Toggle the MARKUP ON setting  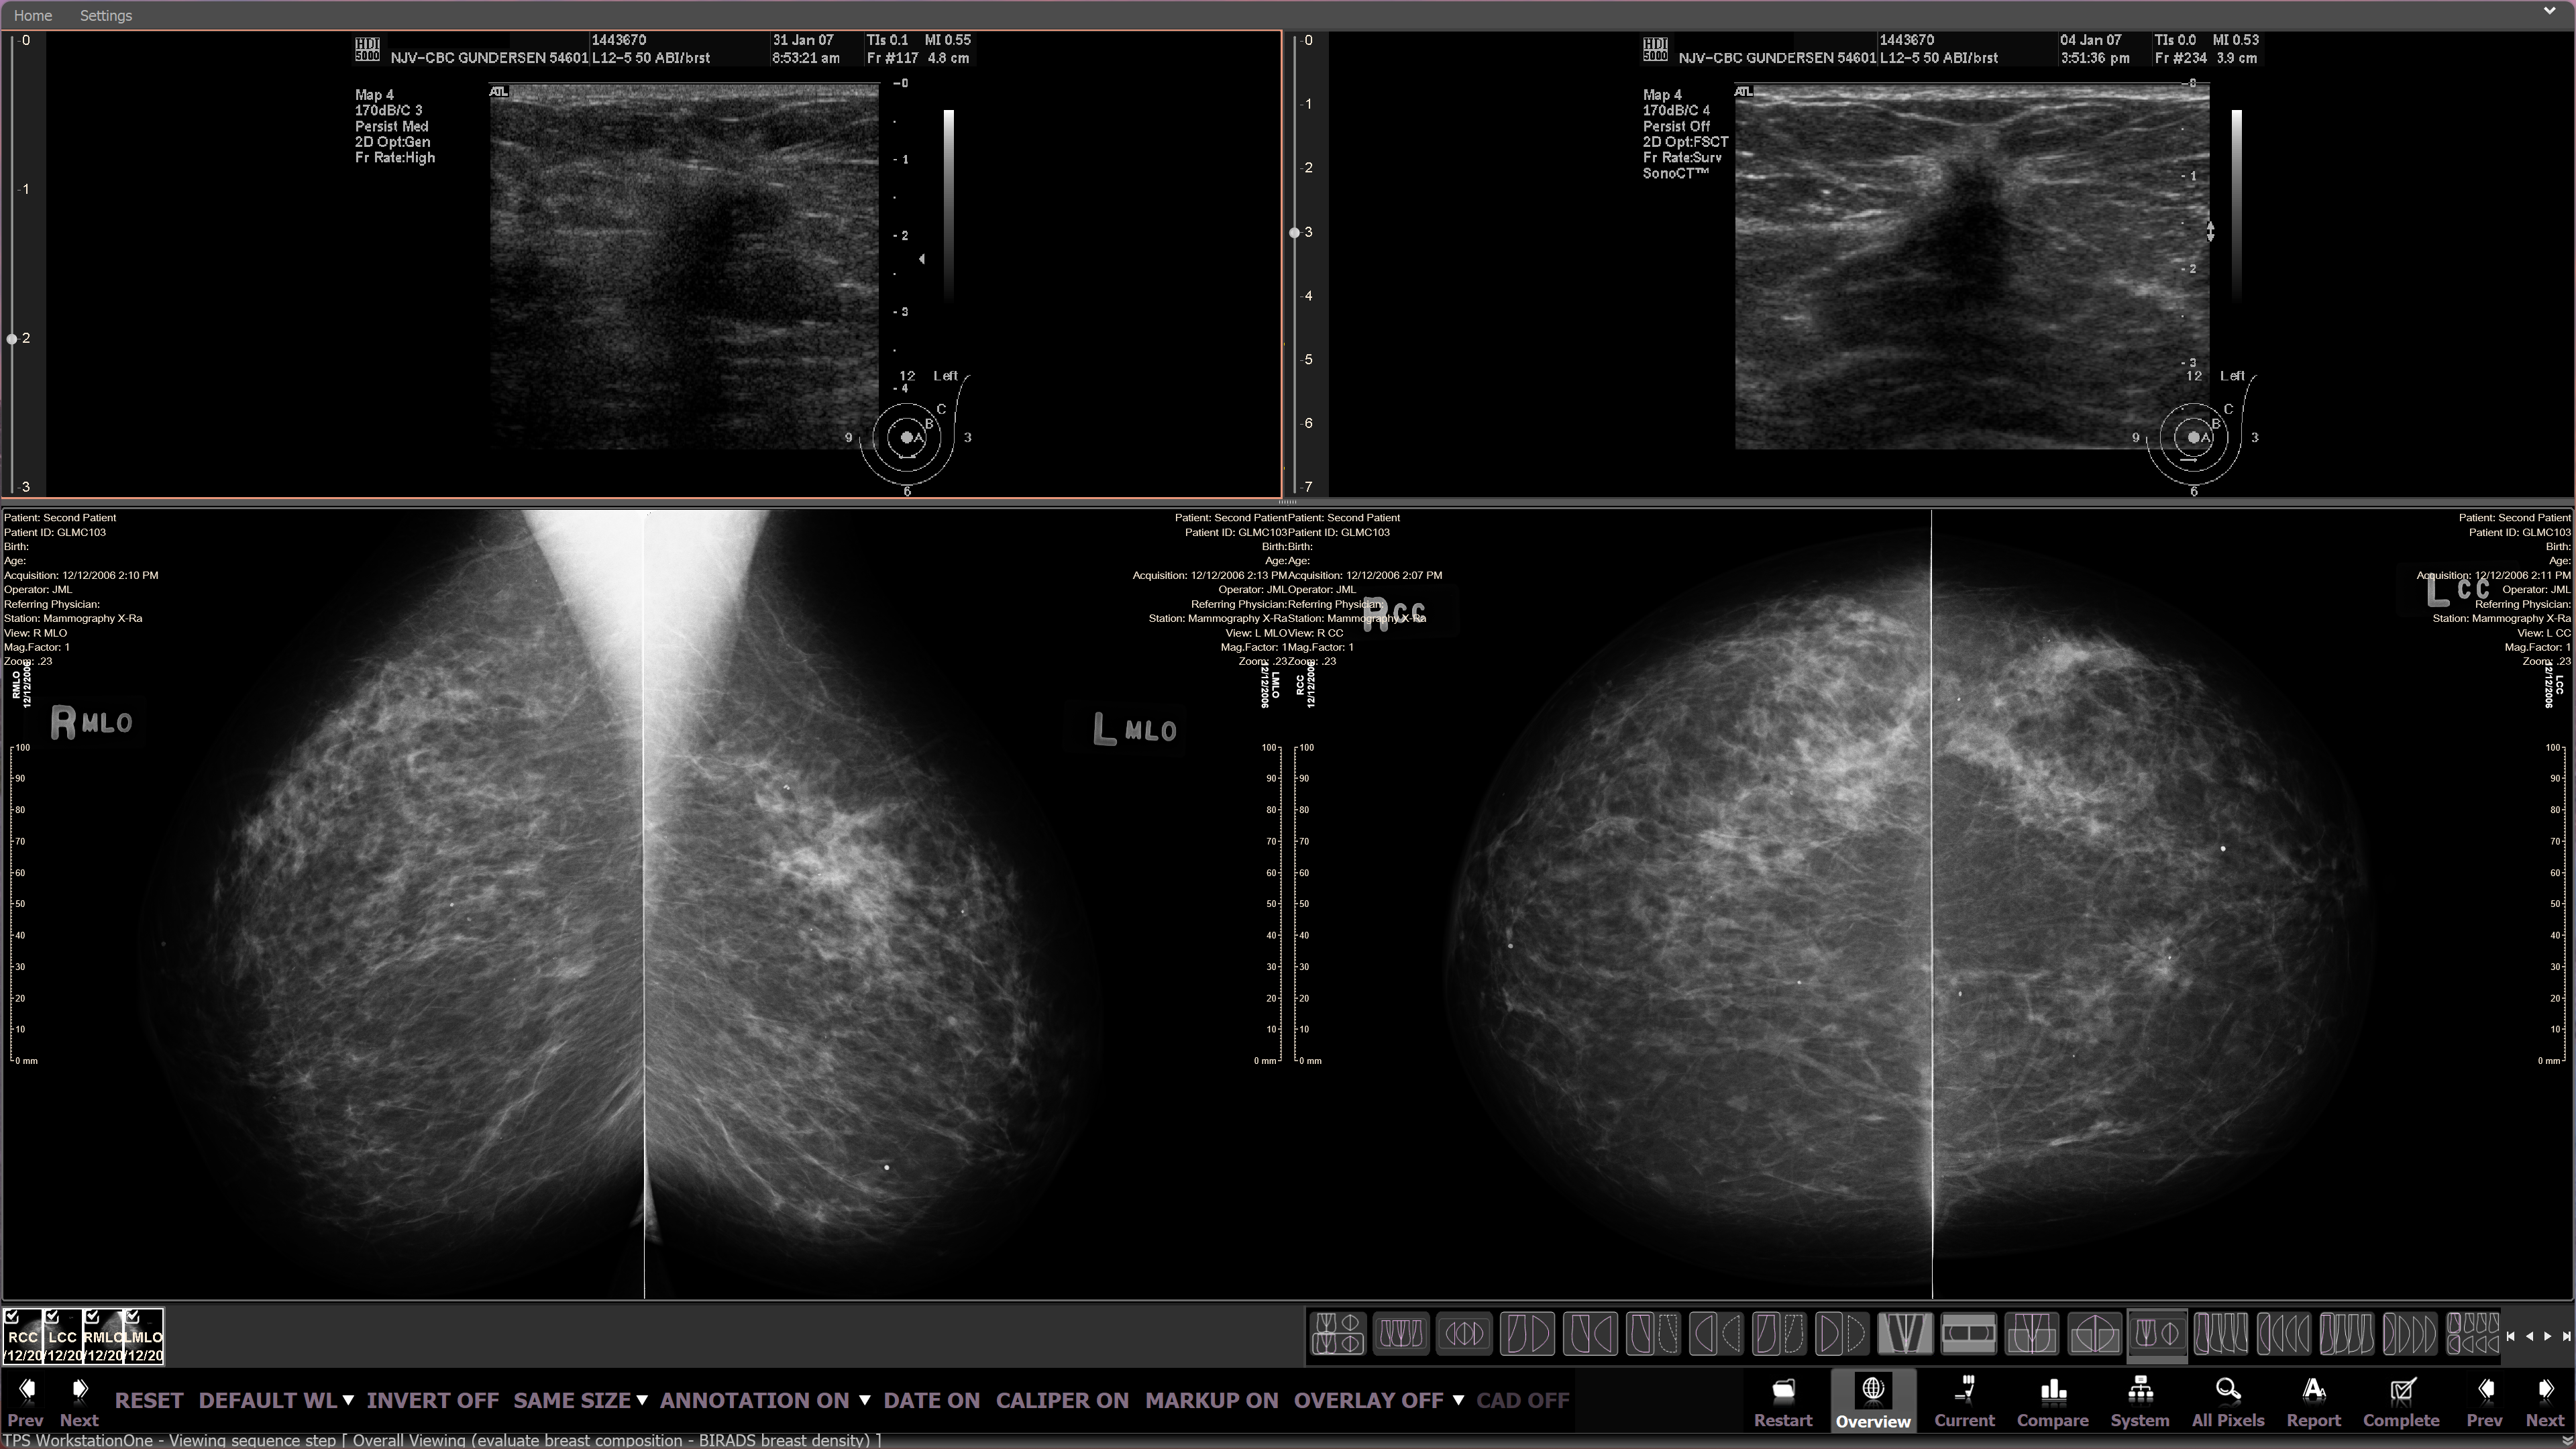tap(1211, 1400)
